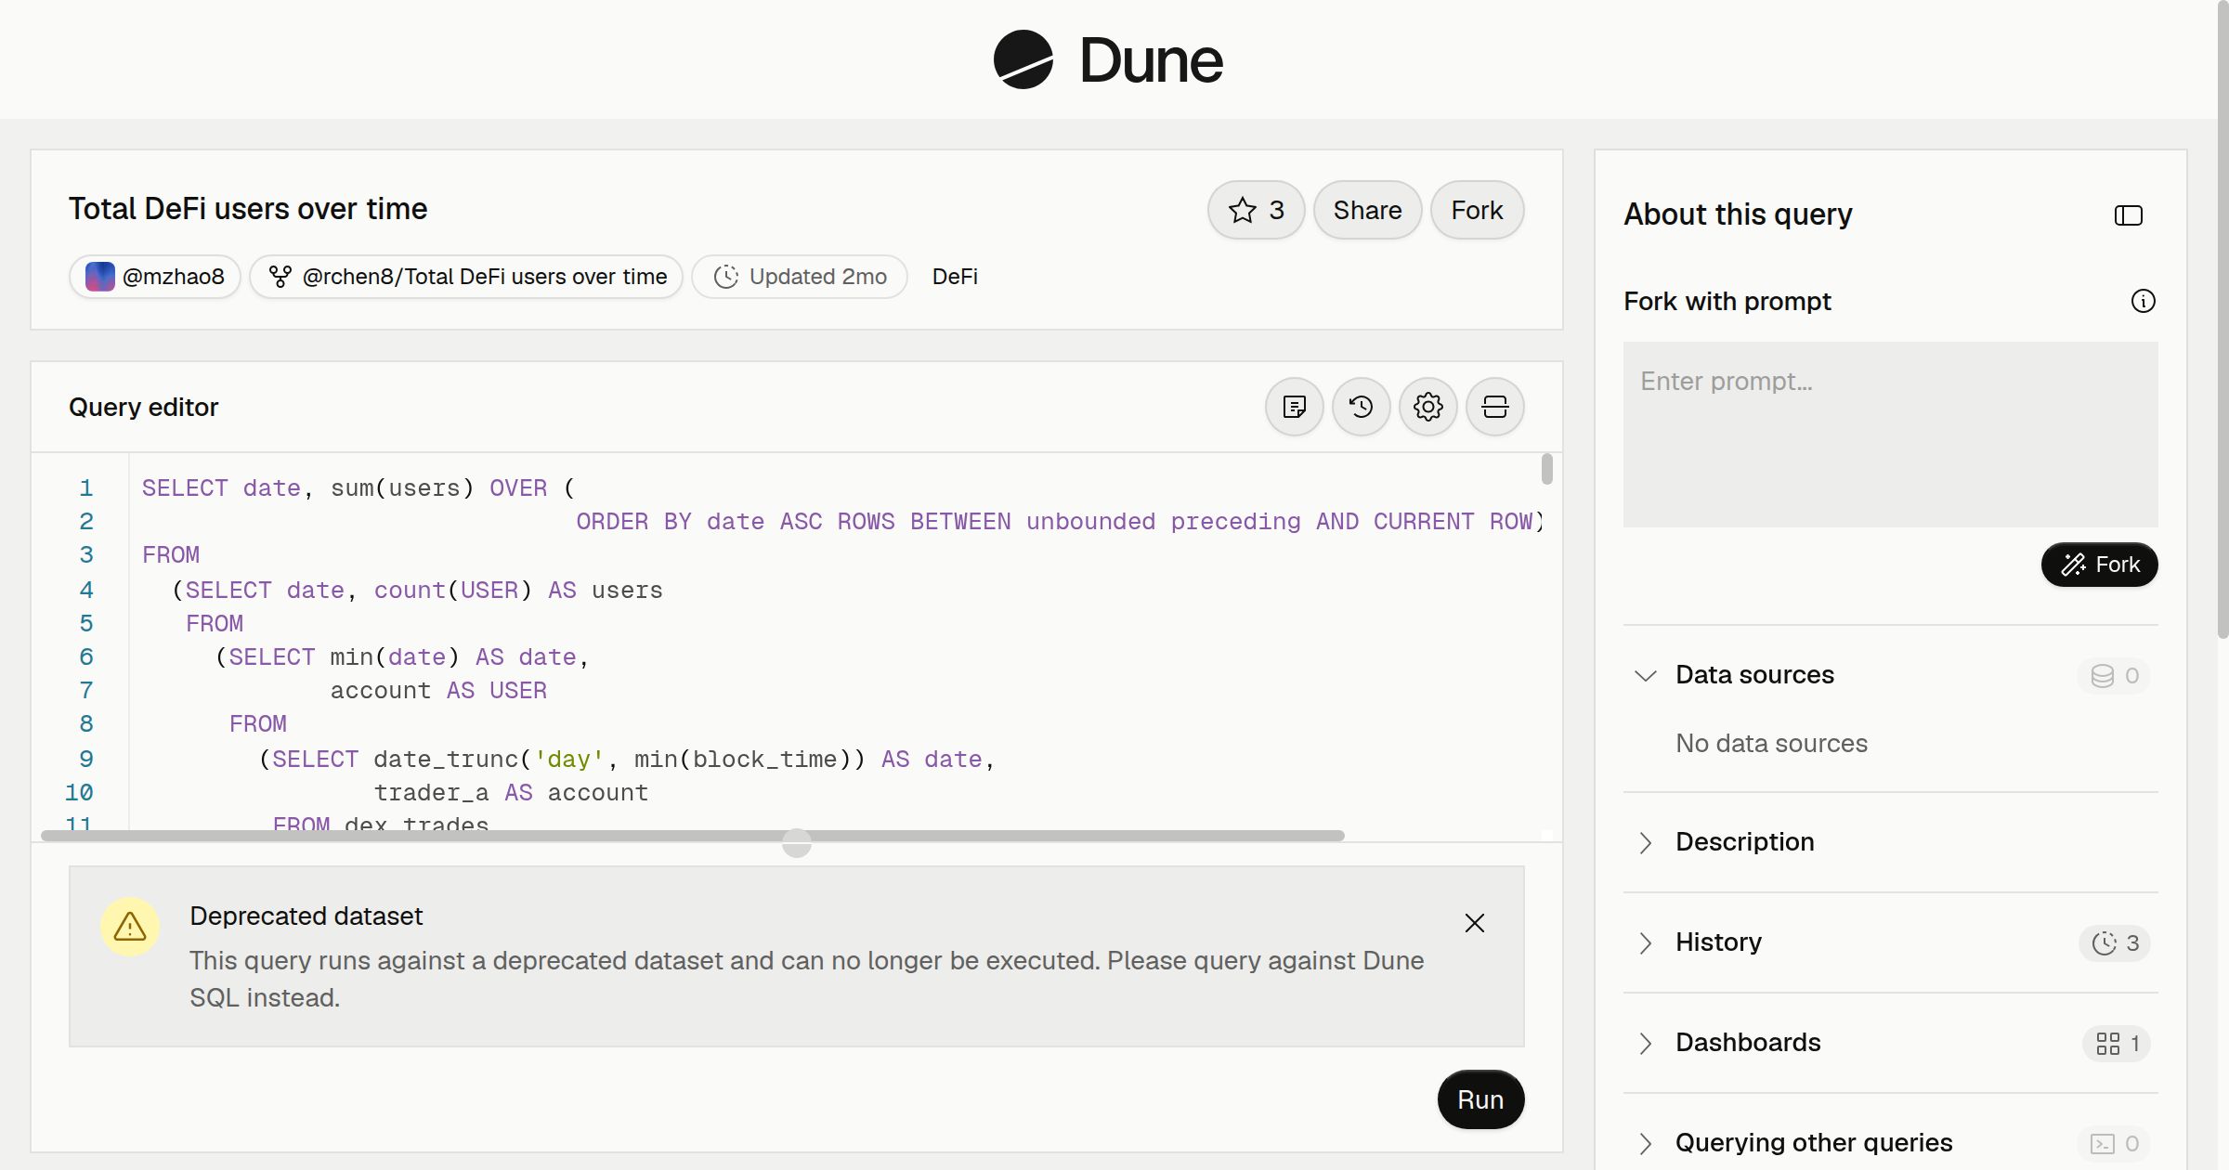Collapse the Data sources section
The width and height of the screenshot is (2229, 1170).
point(1645,675)
